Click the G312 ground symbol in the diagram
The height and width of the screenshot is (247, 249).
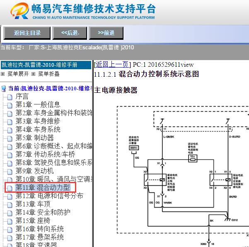[x=228, y=220]
